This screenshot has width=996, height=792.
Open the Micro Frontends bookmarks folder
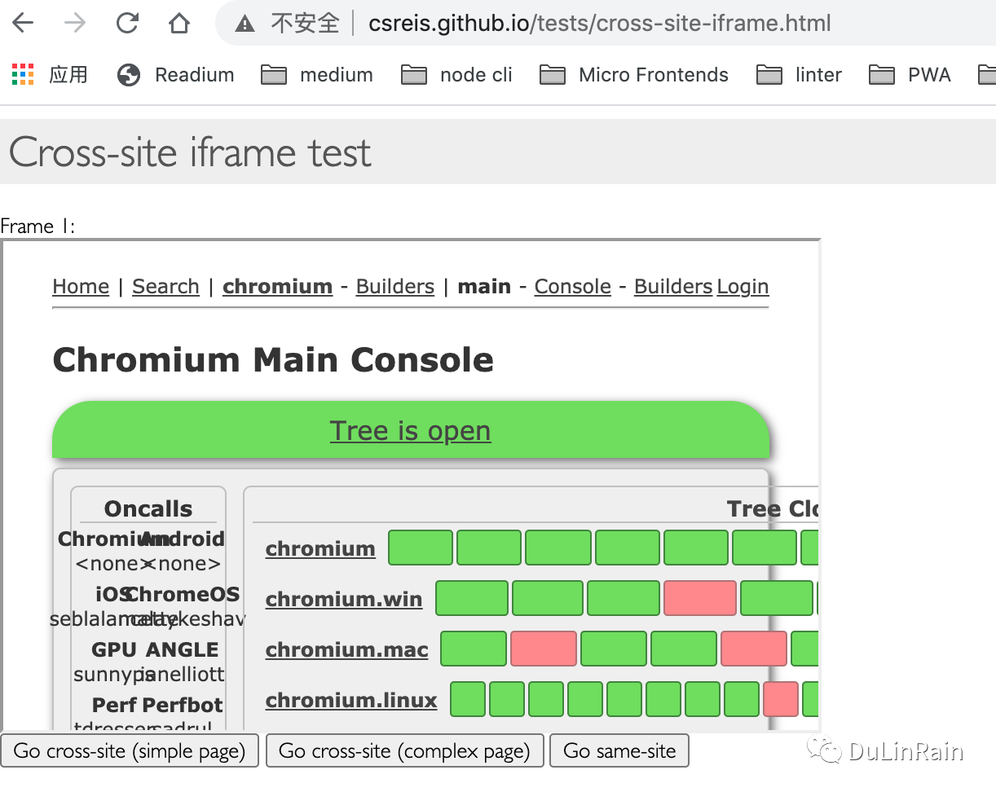pos(635,75)
